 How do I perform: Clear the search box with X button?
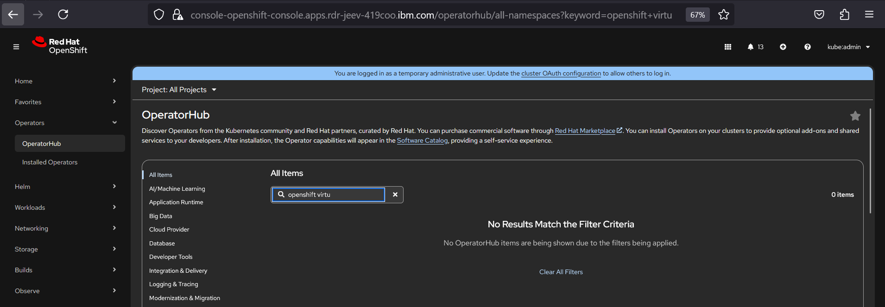point(395,194)
